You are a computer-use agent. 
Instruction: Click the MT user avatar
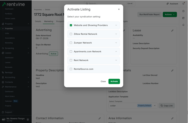coord(4,120)
